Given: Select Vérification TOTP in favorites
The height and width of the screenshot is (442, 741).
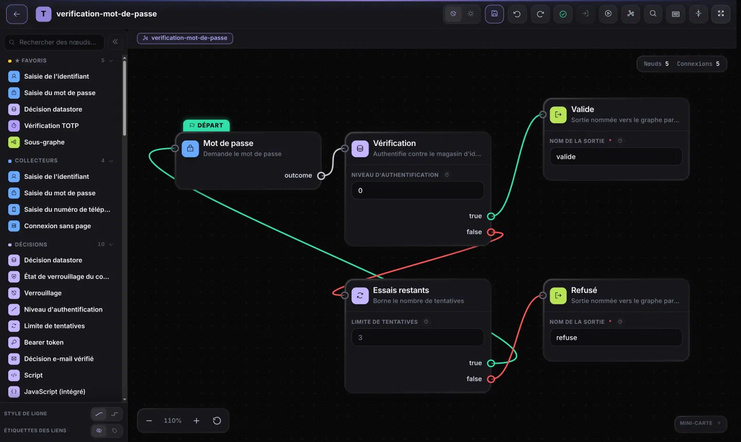Looking at the screenshot, I should (61, 126).
